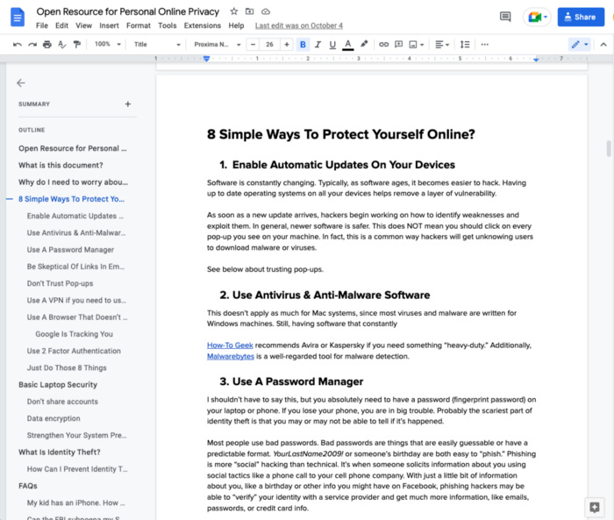Run spelling and grammar check
The image size is (614, 520).
tap(62, 45)
